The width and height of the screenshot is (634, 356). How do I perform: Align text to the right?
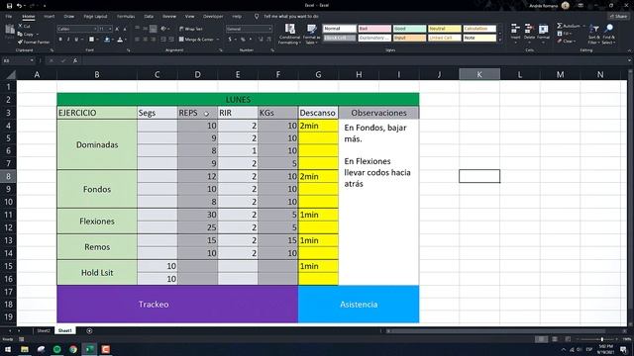[x=154, y=40]
